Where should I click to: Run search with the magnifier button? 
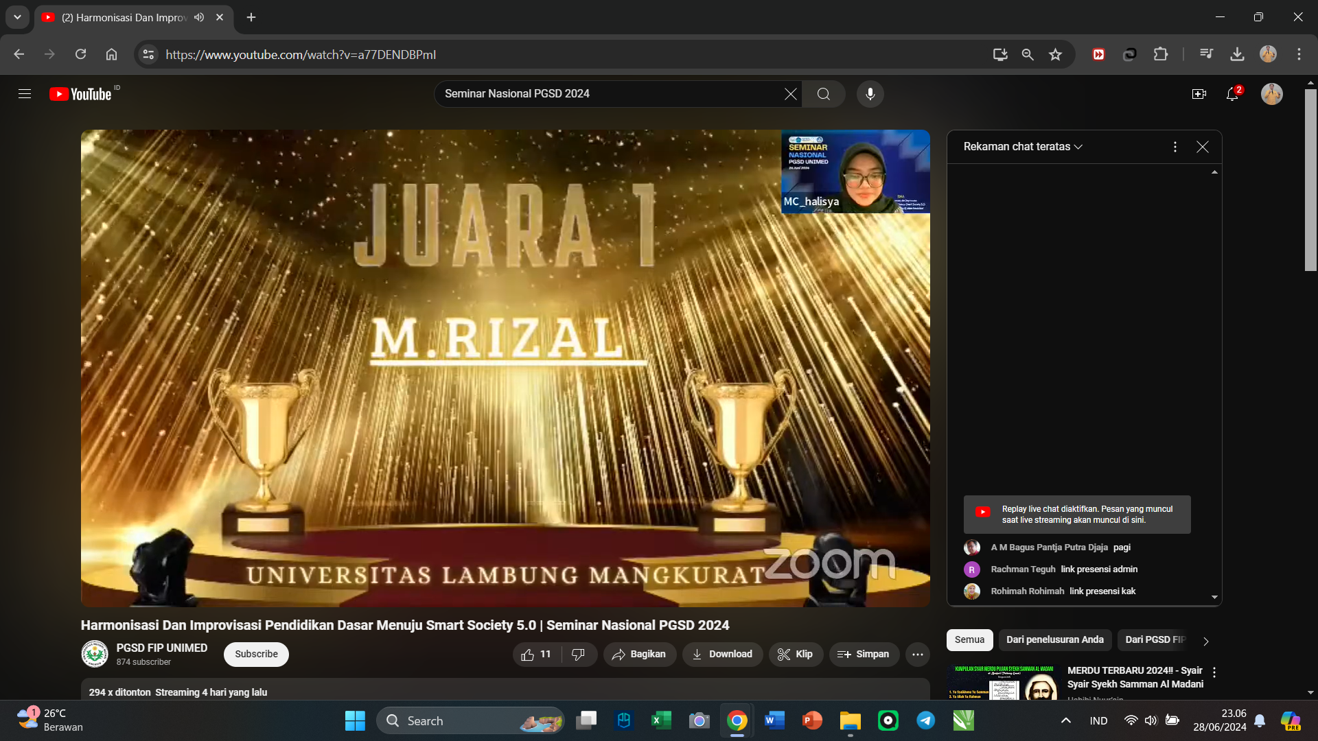824,94
